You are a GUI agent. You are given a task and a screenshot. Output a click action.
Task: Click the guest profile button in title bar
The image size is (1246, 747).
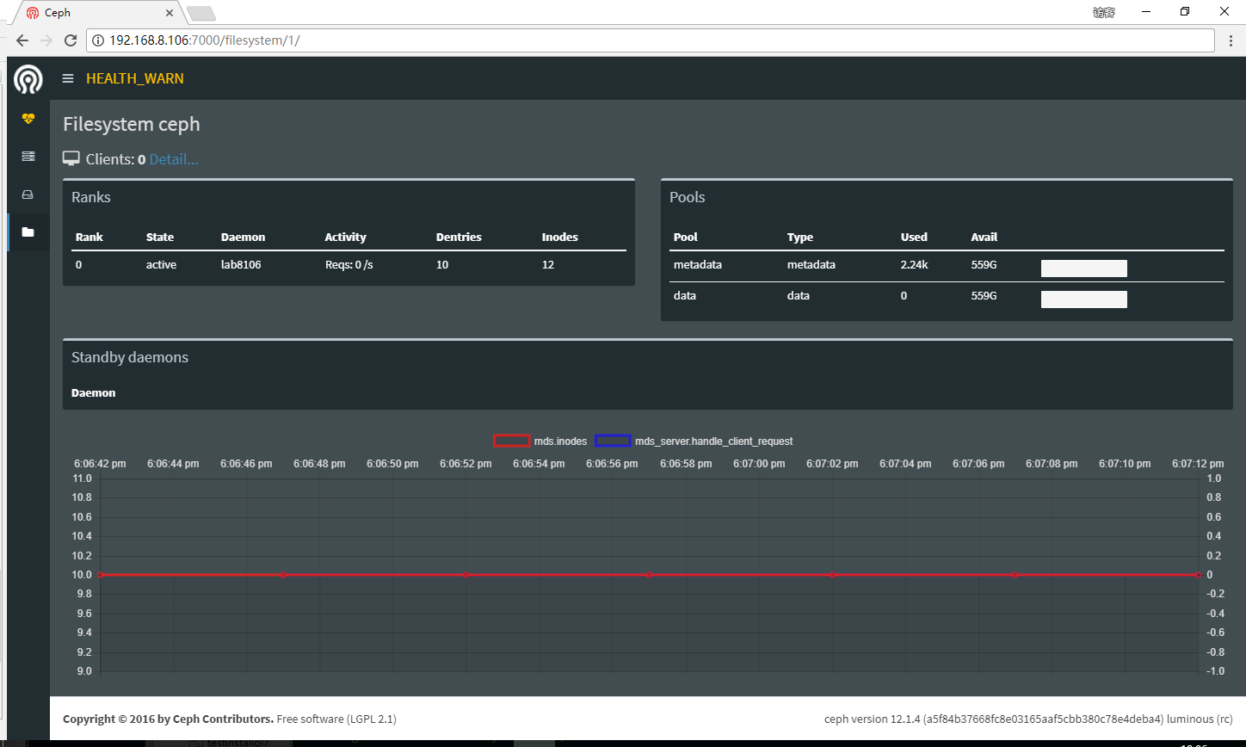pyautogui.click(x=1104, y=12)
